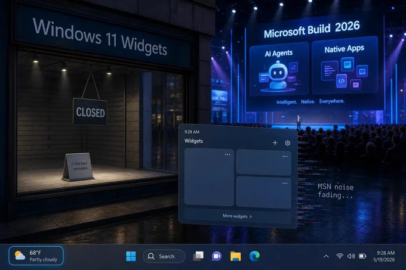
Task: Open Task View from the taskbar
Action: (x=198, y=256)
